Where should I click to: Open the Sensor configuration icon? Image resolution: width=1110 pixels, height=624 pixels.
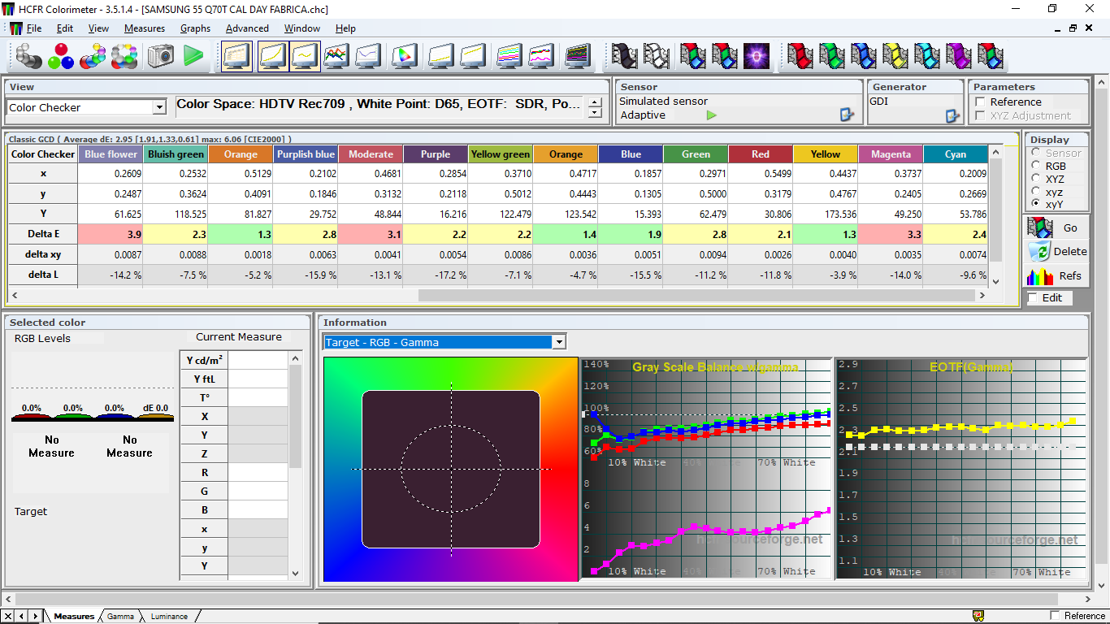(x=847, y=115)
